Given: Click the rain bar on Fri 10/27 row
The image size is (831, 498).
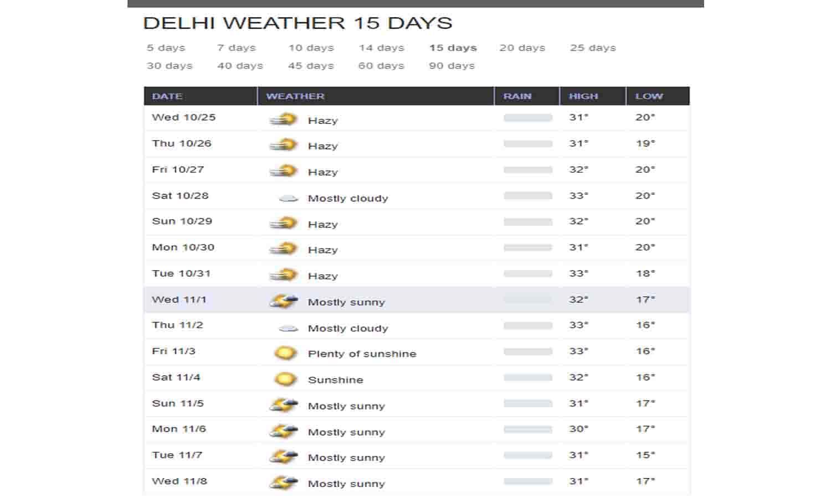Looking at the screenshot, I should [525, 168].
